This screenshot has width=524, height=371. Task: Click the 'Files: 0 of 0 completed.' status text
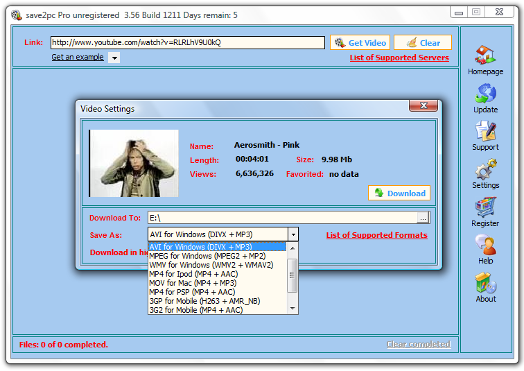[64, 345]
